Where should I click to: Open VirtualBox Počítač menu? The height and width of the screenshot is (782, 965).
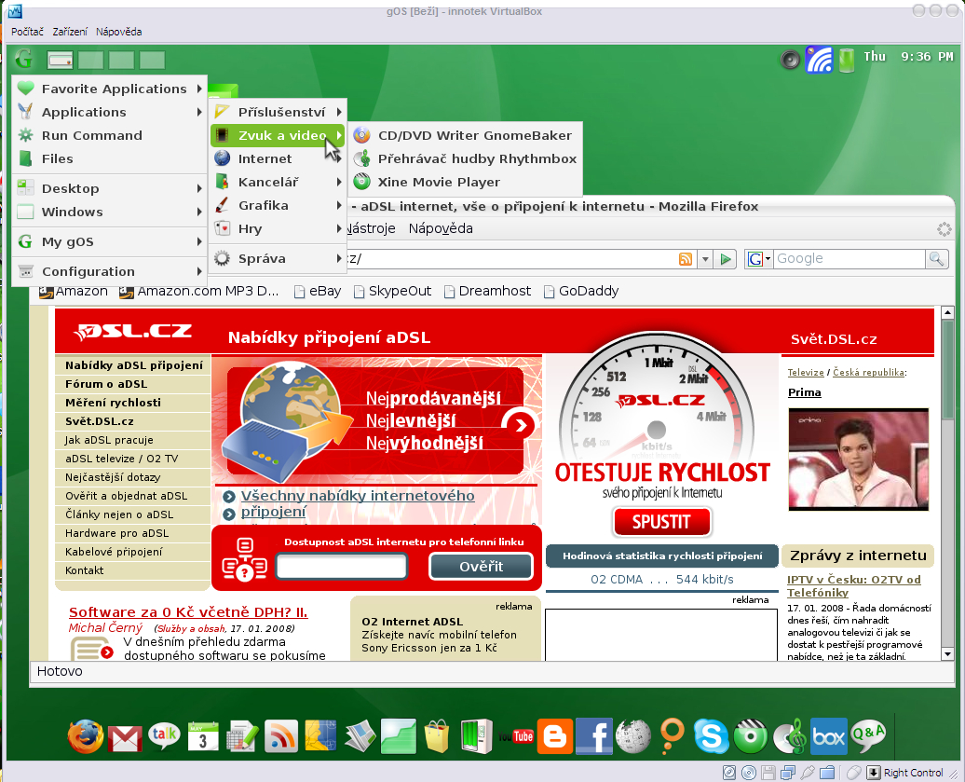tap(27, 32)
